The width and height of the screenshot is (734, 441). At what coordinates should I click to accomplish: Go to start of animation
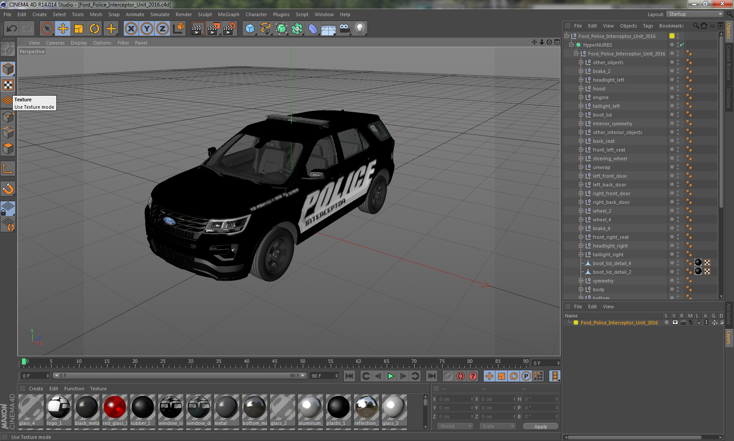(x=350, y=376)
